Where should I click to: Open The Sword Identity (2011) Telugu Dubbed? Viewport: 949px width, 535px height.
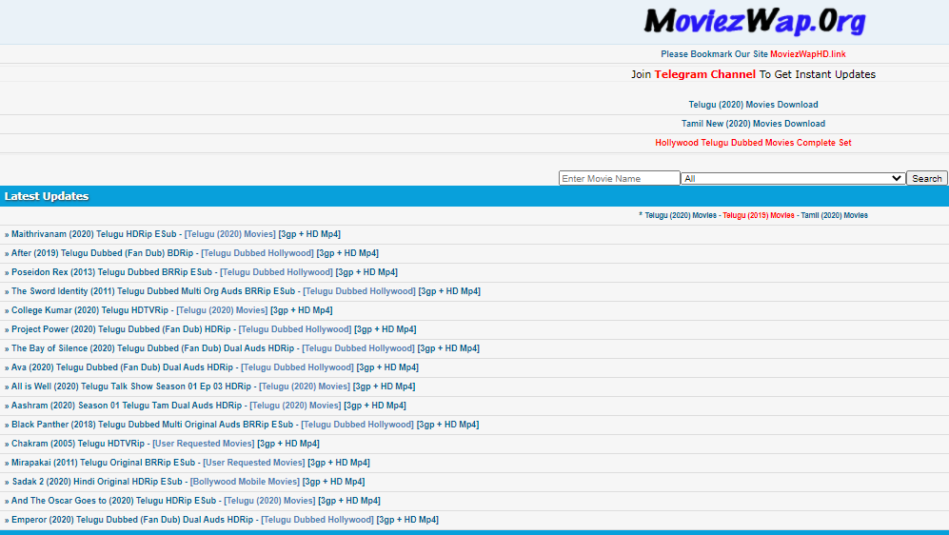coord(153,291)
